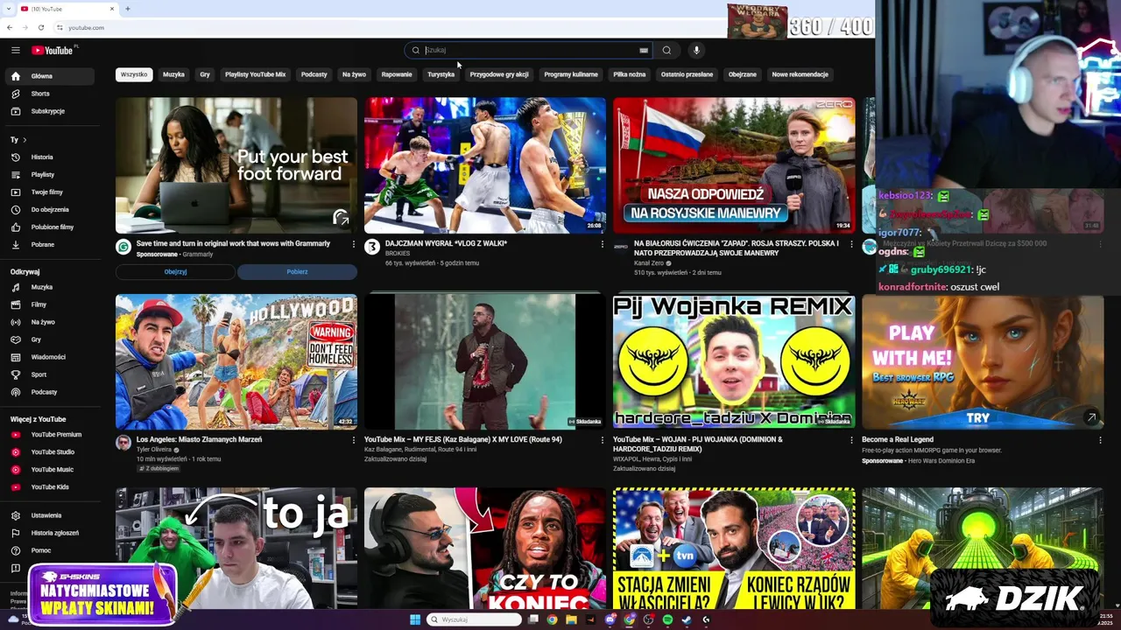Screen dimensions: 1121x630
Task: Select the Gry filter chip
Action: tap(205, 74)
